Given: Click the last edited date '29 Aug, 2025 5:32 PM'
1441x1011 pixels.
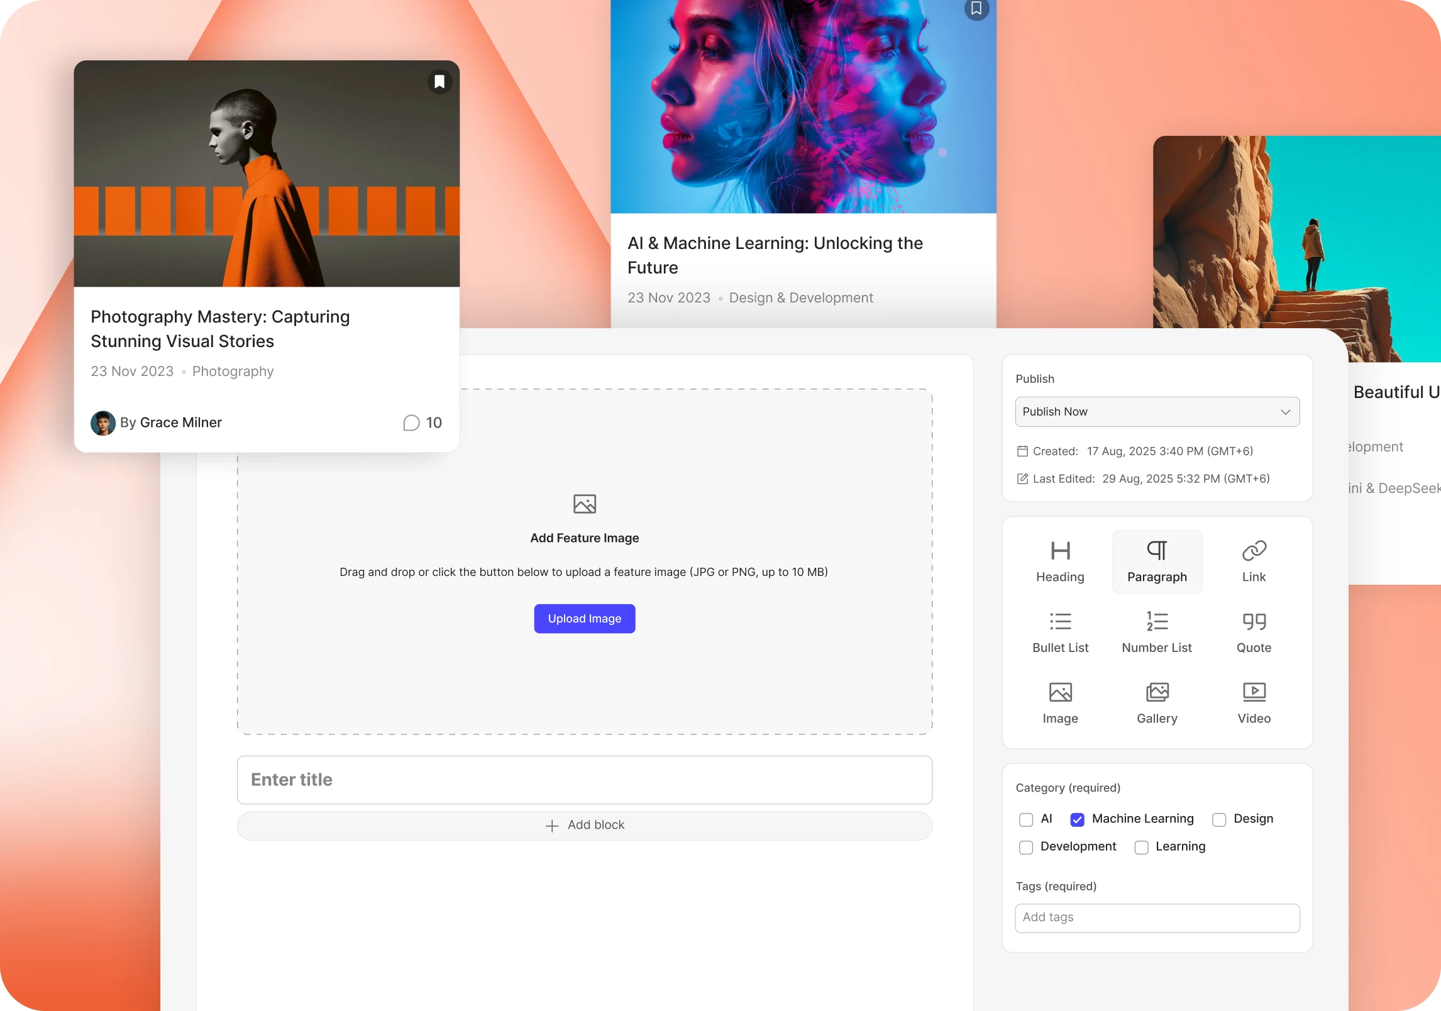Looking at the screenshot, I should coord(1186,478).
